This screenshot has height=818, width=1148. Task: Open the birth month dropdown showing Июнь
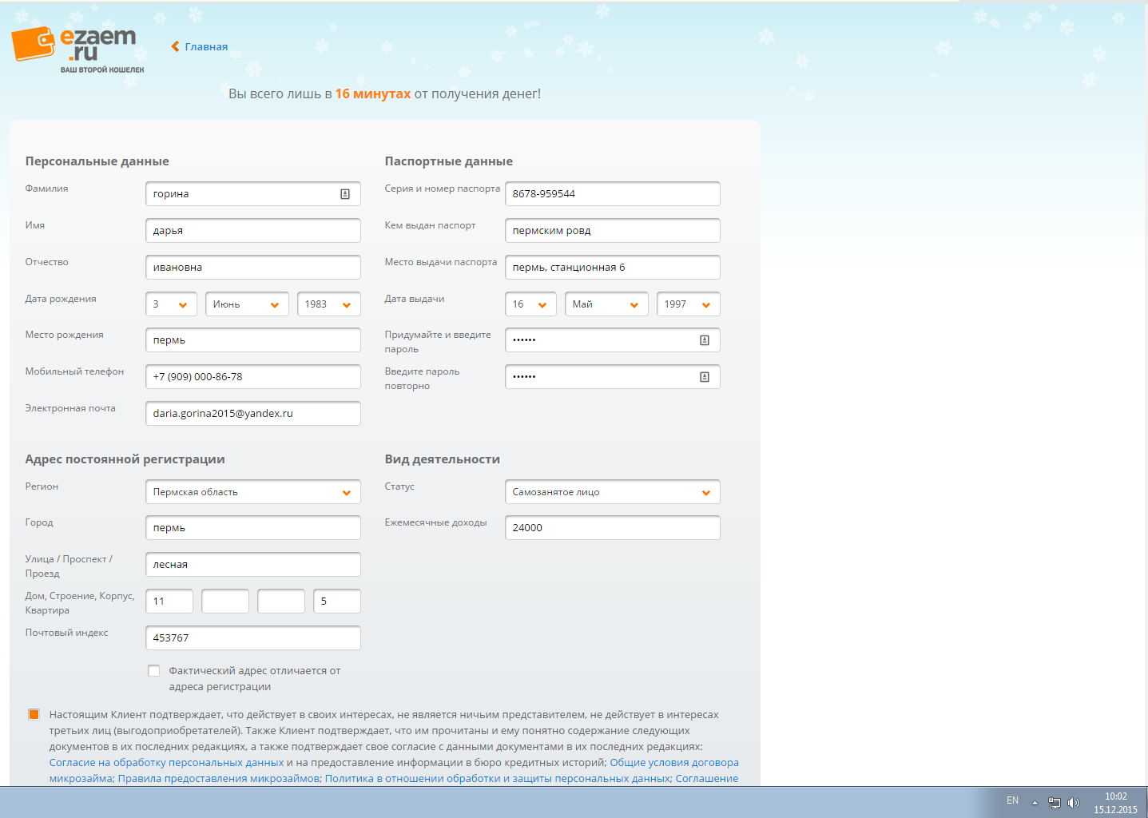247,304
